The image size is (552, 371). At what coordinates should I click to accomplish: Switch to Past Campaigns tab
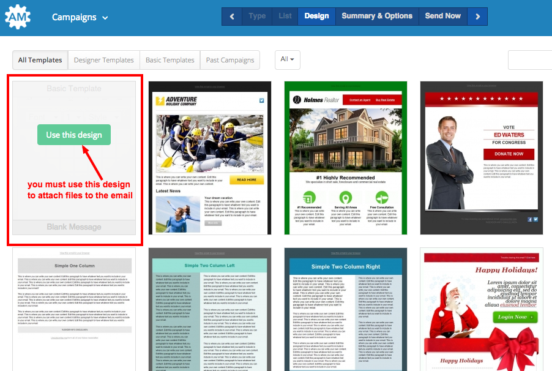pyautogui.click(x=230, y=60)
